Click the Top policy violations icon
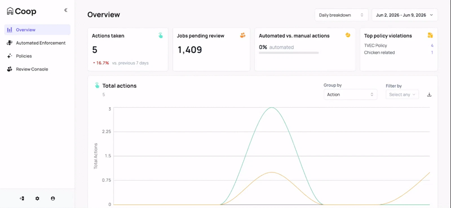The width and height of the screenshot is (451, 208). [430, 35]
